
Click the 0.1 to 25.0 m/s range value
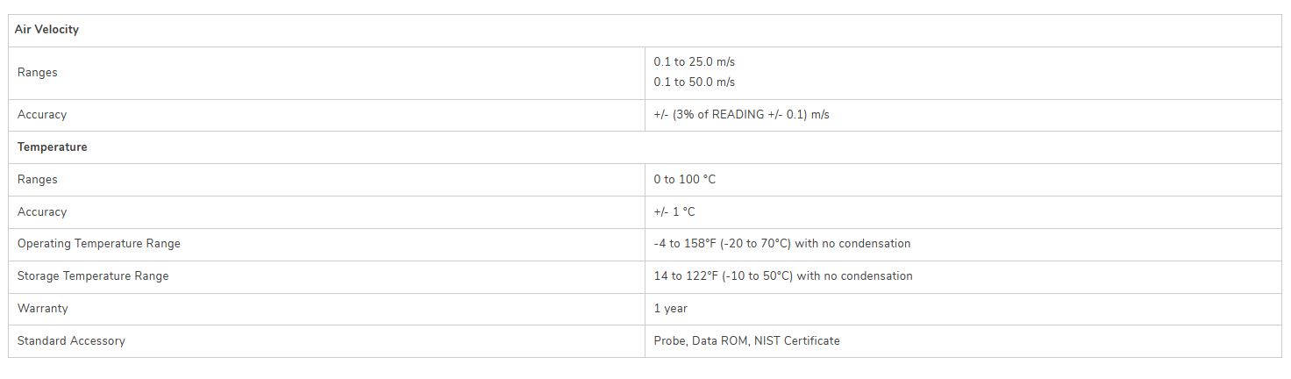point(694,62)
